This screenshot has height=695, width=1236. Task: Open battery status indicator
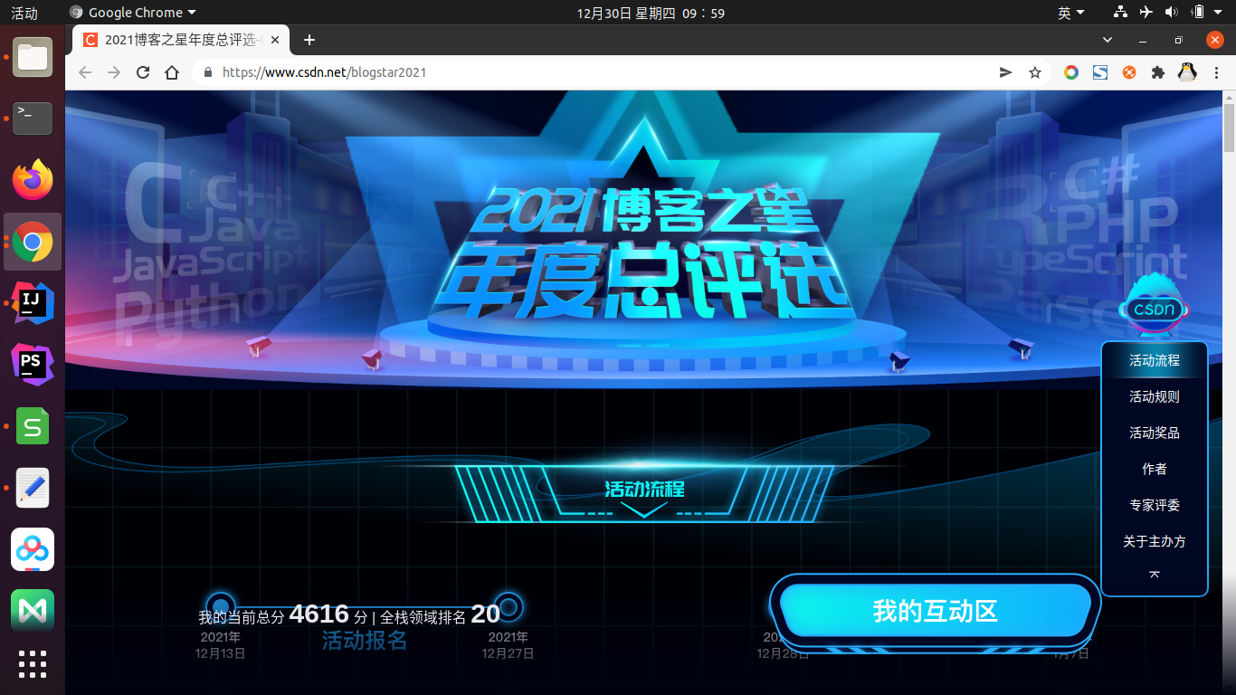pos(1198,13)
